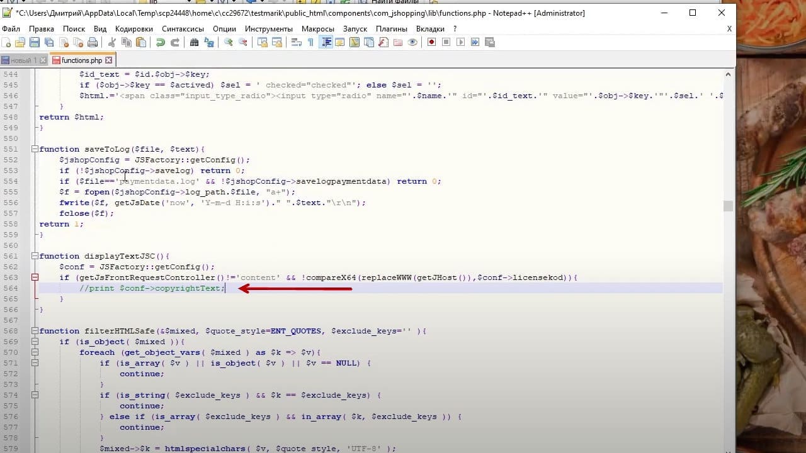The height and width of the screenshot is (453, 806).
Task: Open the Кодировки menu
Action: click(x=134, y=29)
